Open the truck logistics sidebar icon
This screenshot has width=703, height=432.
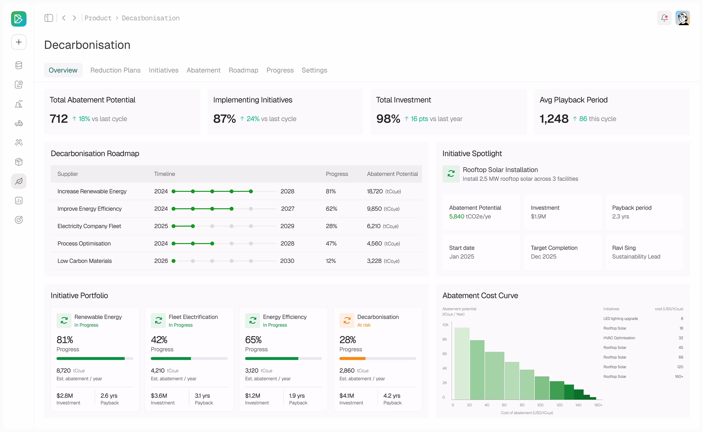(19, 124)
